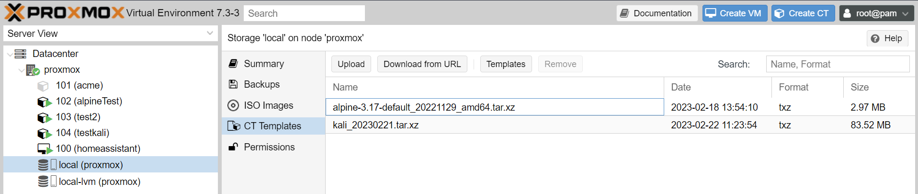Click the Create CT button

[x=803, y=13]
